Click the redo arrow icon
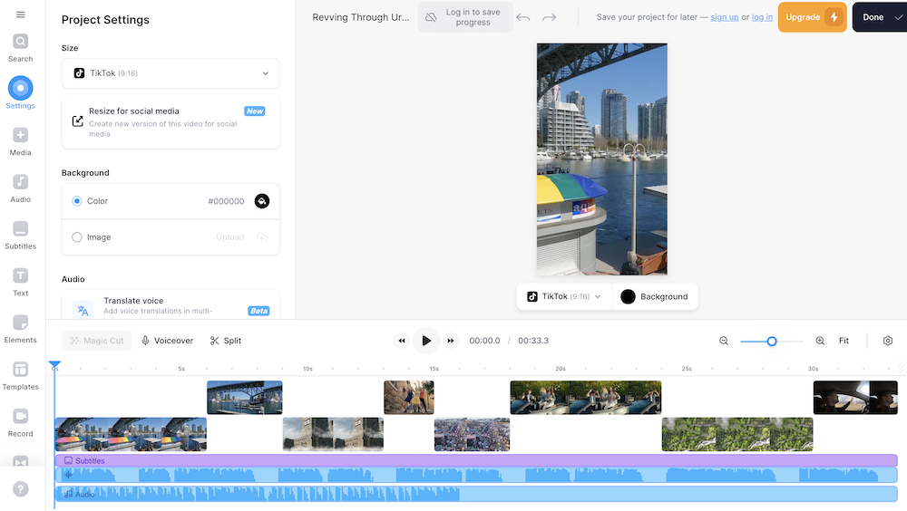Screen dimensions: 907x511 click(x=549, y=17)
